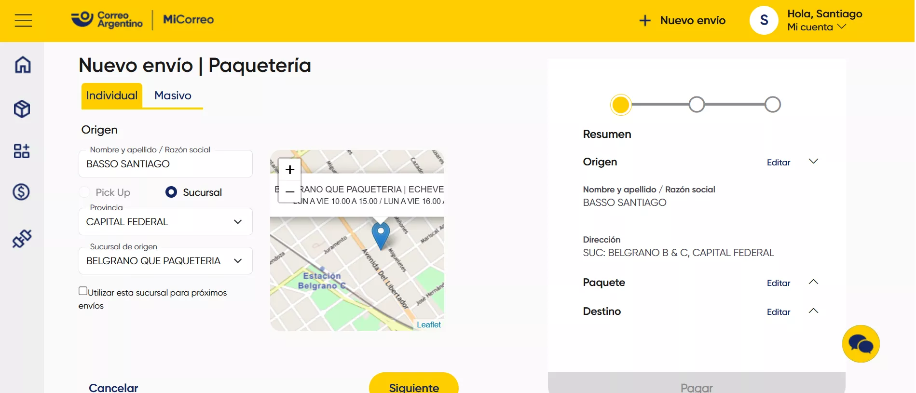This screenshot has width=916, height=393.
Task: Open the dollar payments sidebar icon
Action: (21, 192)
